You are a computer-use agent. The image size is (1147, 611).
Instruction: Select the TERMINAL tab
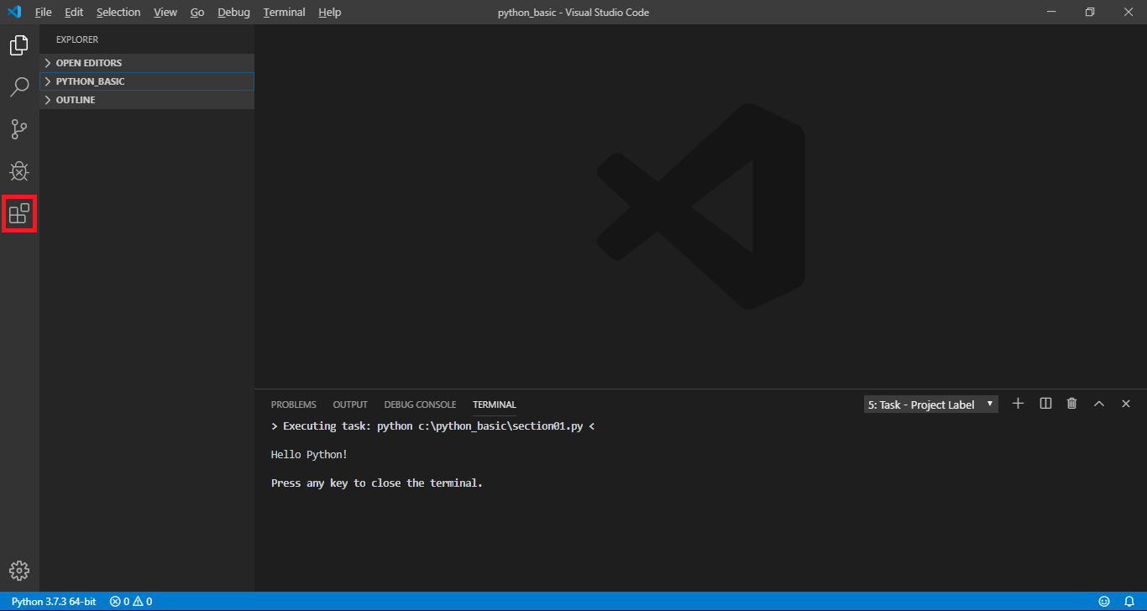[x=495, y=405]
